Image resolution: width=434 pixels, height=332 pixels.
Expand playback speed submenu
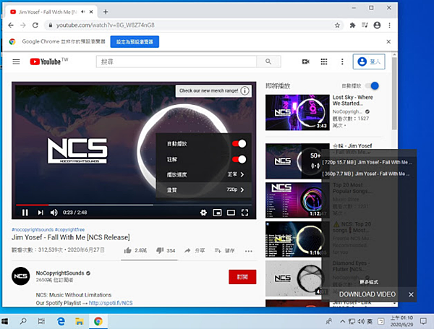tap(204, 174)
